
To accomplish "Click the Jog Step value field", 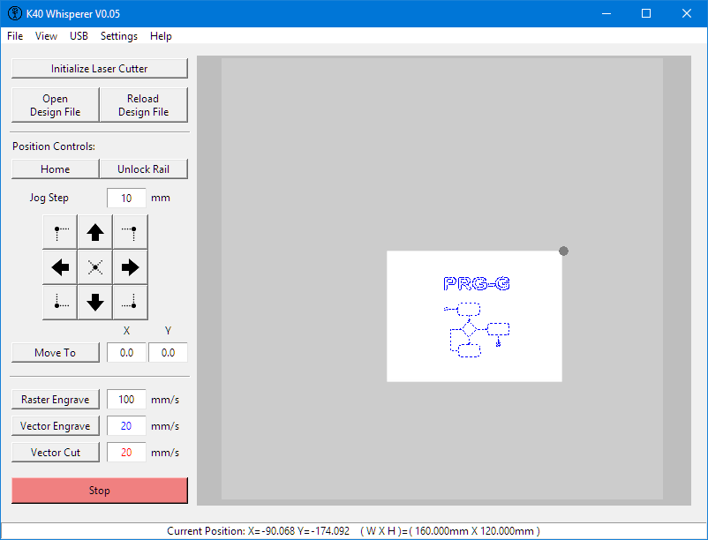I will [x=126, y=199].
